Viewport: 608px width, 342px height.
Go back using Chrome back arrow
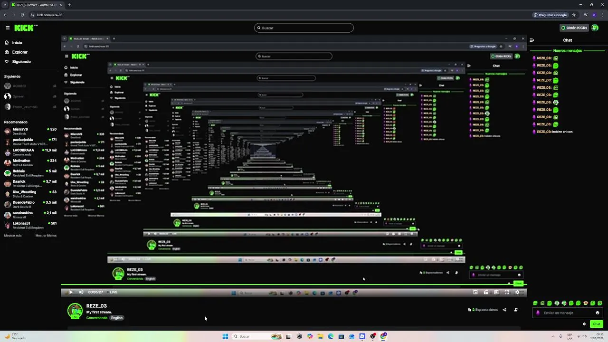[5, 15]
